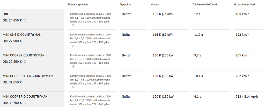Viewport: 265px width, 107px height.
Task: Click emissions info icon under 142 - 154 g/km
Action: tap(73, 67)
